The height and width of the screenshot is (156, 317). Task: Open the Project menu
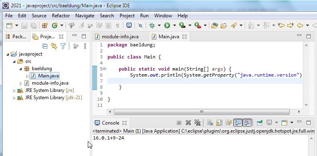127,16
